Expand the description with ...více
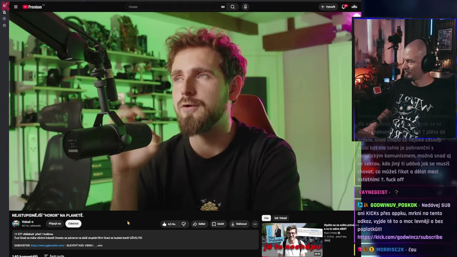 click(99, 246)
